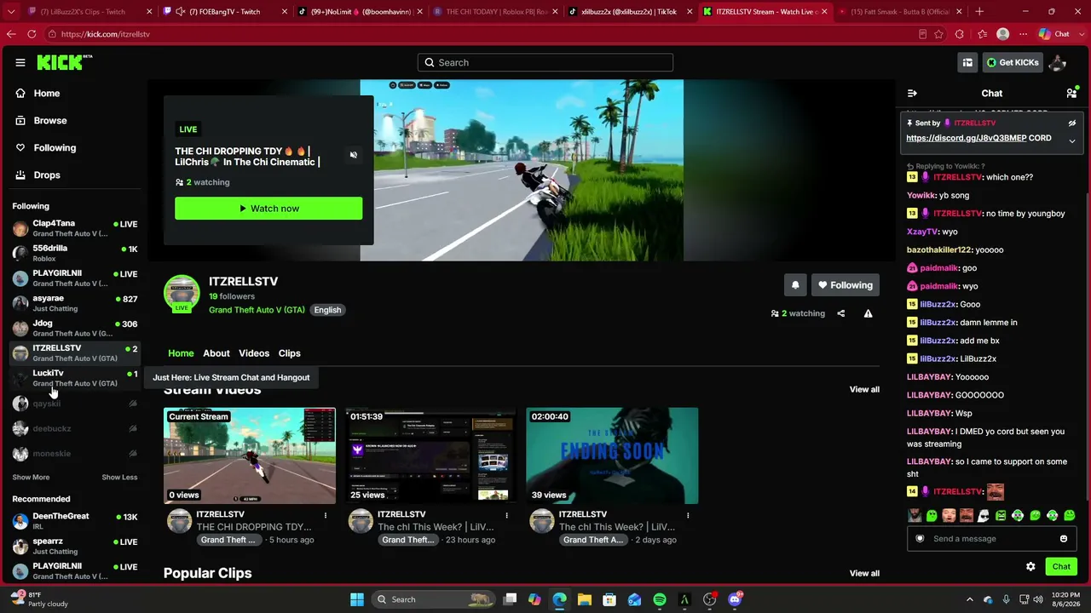
Task: Open the 01:51:39 video thumbnail
Action: pyautogui.click(x=430, y=455)
